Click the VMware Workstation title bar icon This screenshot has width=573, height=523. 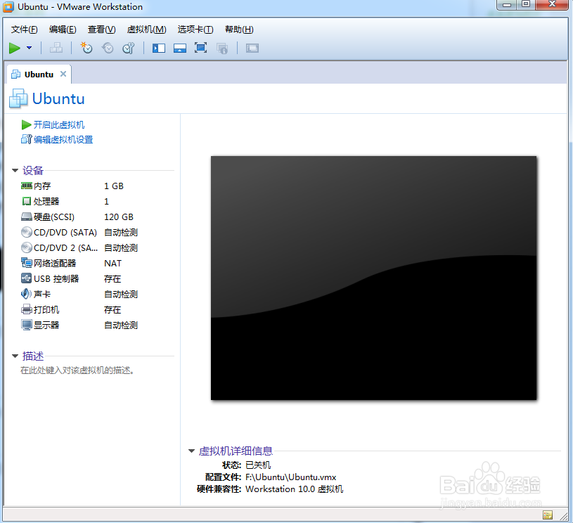pos(8,7)
